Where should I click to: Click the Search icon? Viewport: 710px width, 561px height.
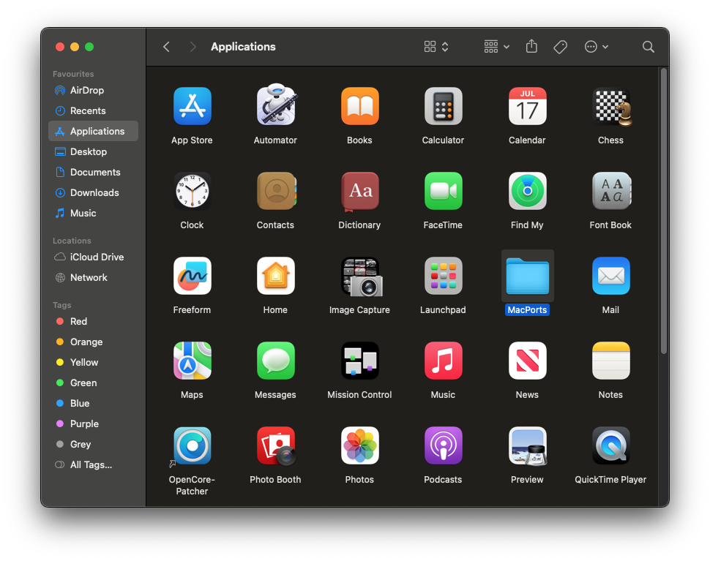(648, 46)
